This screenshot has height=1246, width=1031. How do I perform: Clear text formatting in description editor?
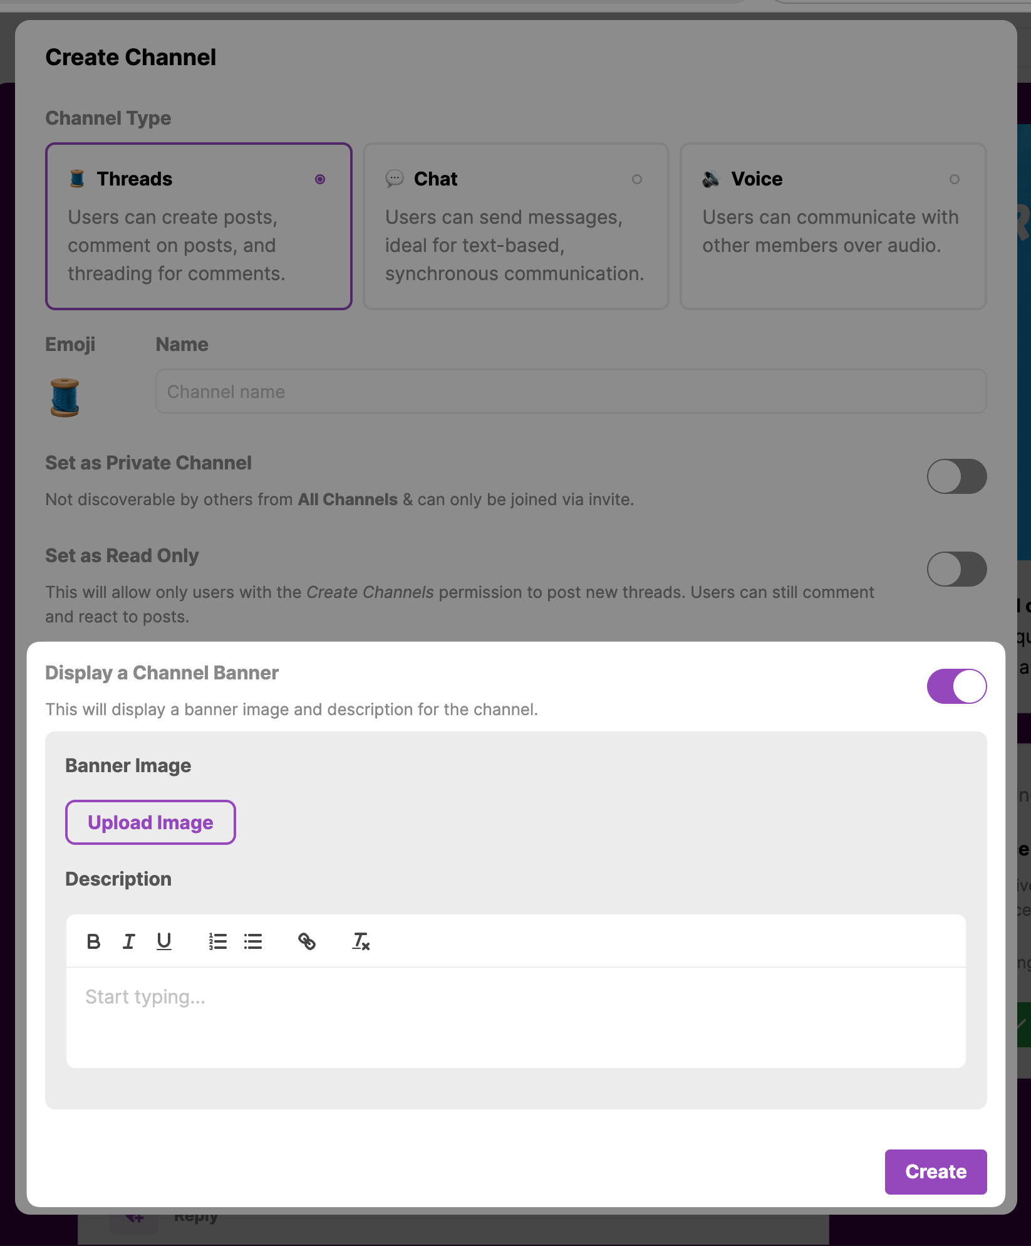[361, 941]
